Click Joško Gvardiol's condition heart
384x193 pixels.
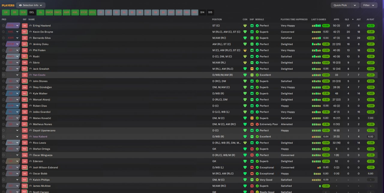click(x=245, y=112)
